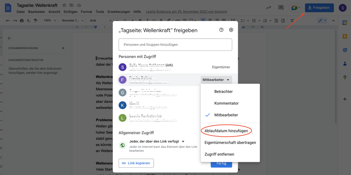Image resolution: width=351 pixels, height=175 pixels.
Task: Select the Kommentator role
Action: point(226,103)
